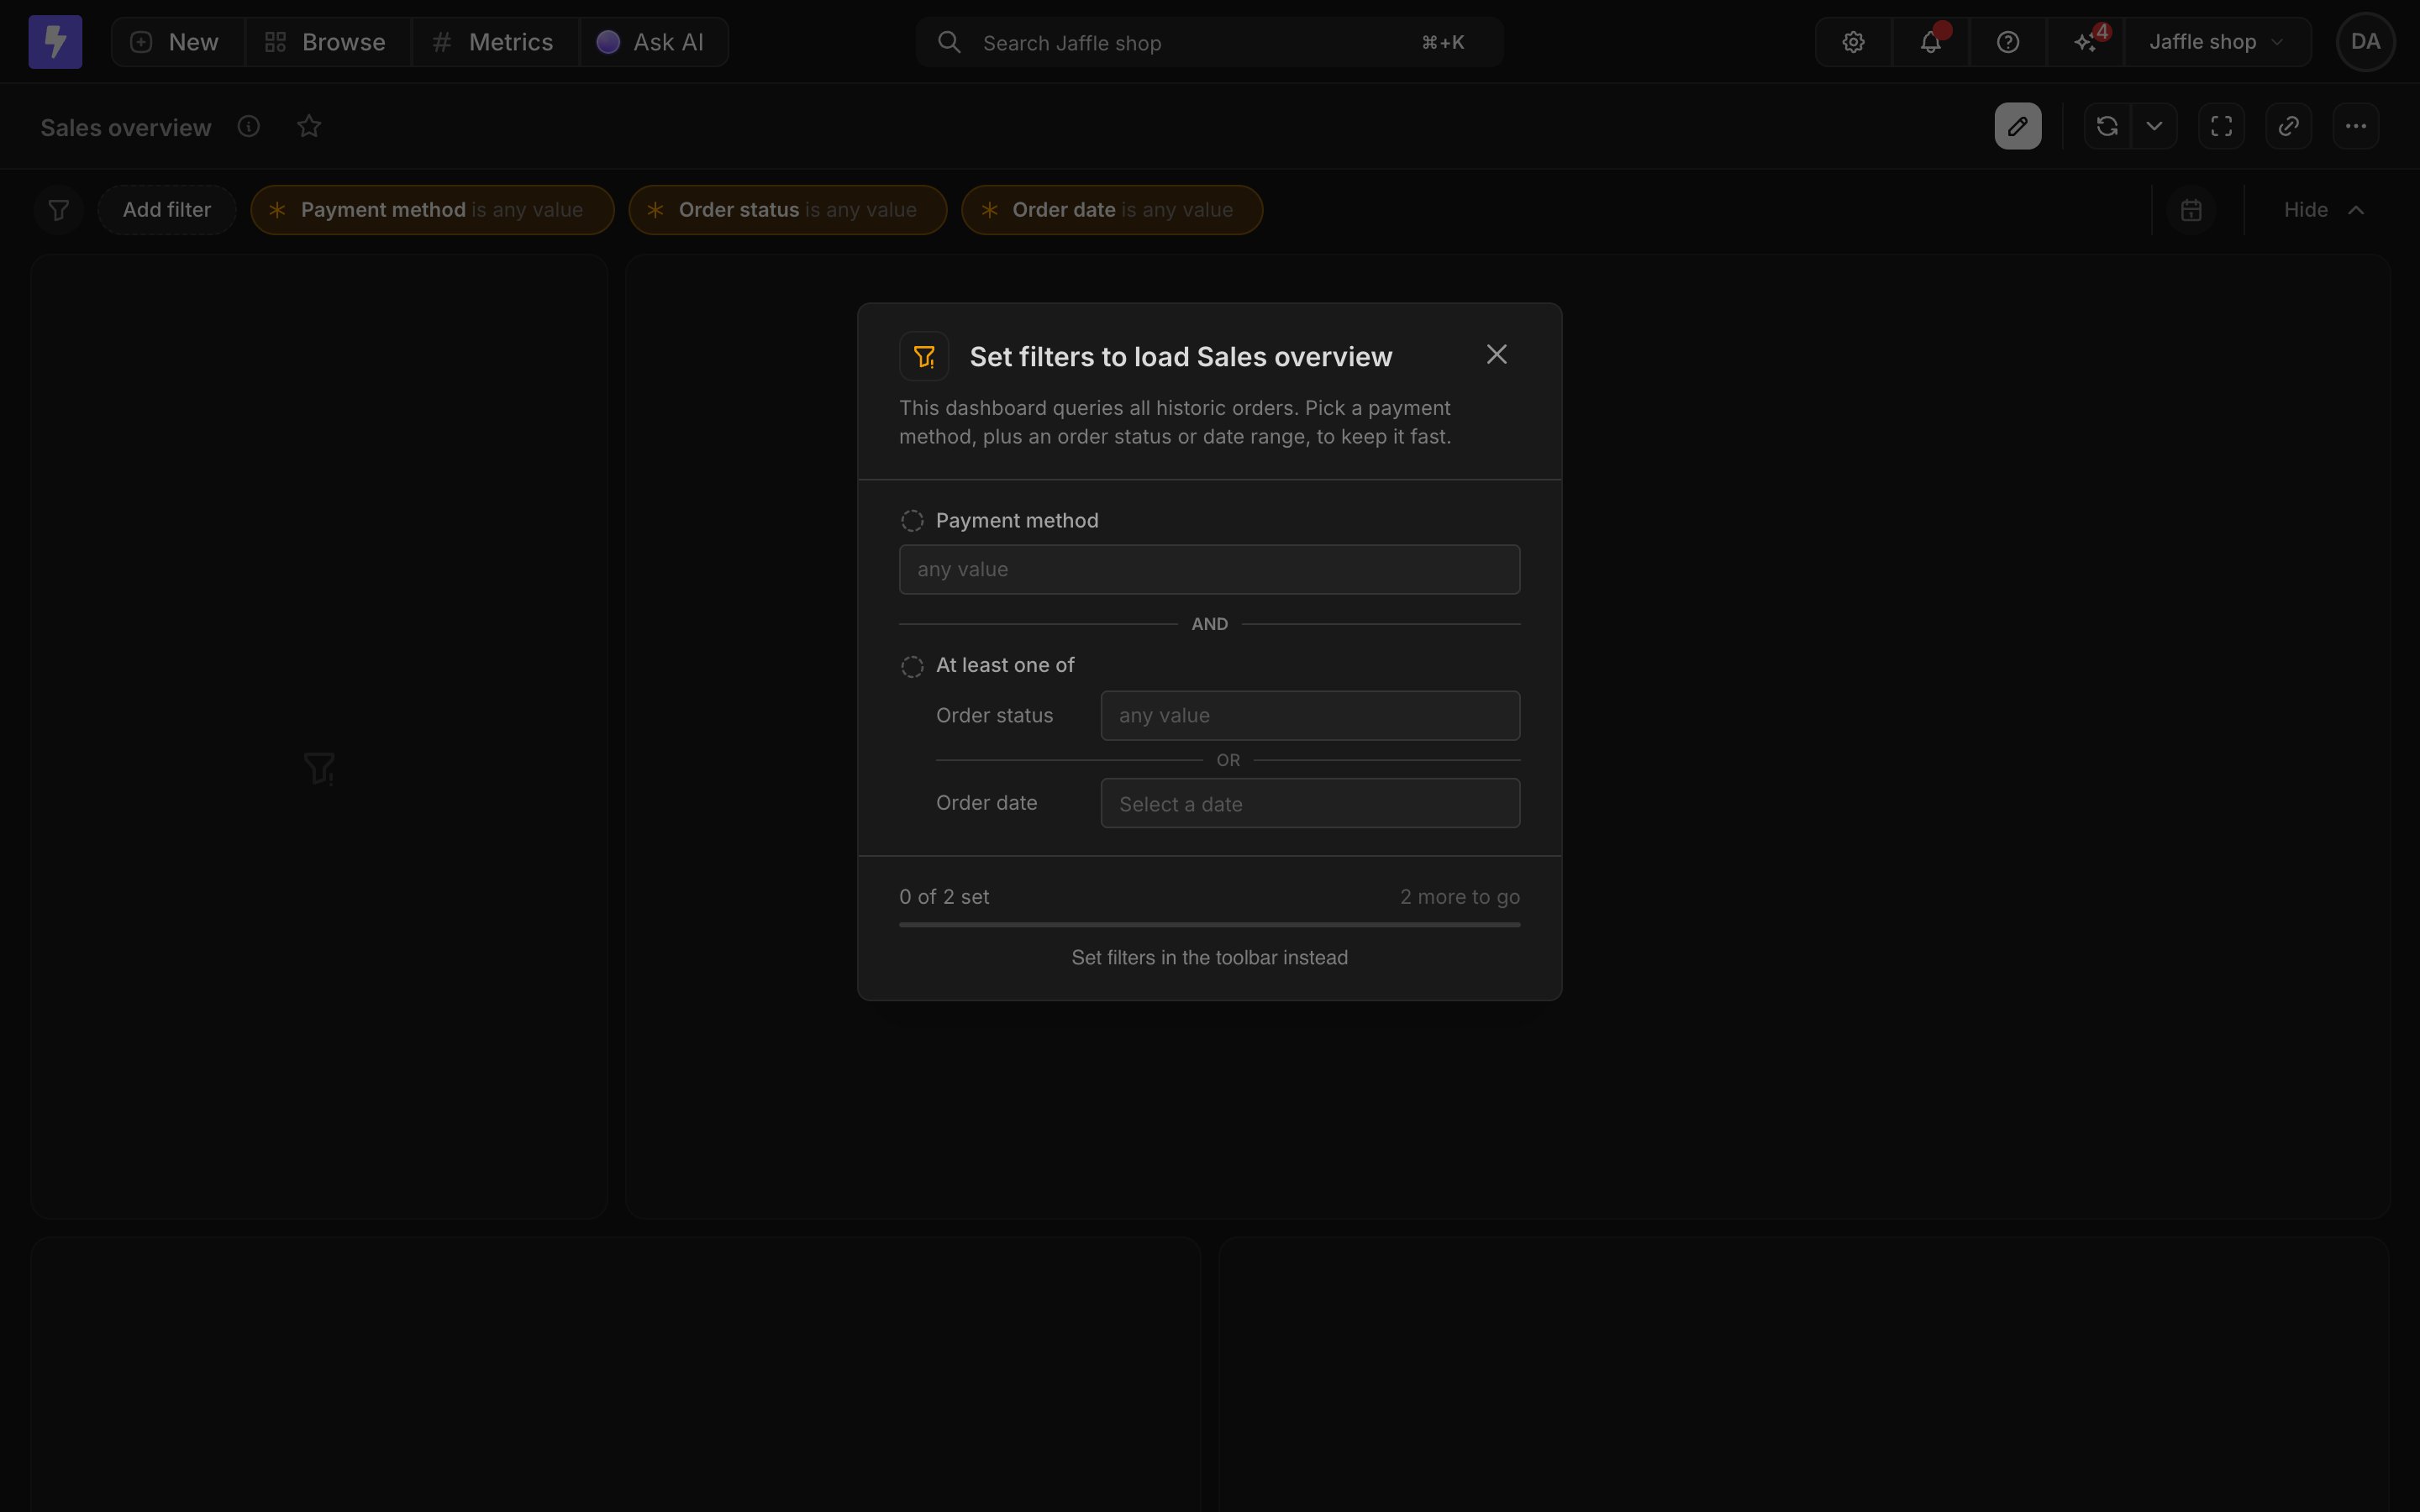Click Add filter
The height and width of the screenshot is (1512, 2420).
(x=167, y=210)
